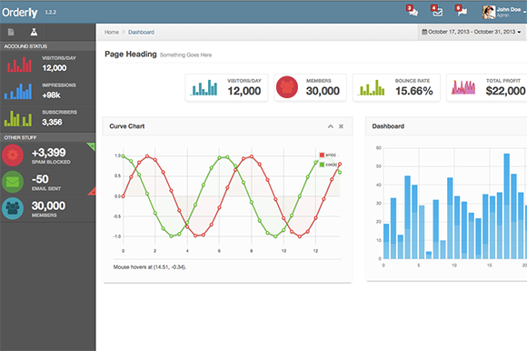Click the teal Visitors/Day chart card icon
Viewport: 527px width, 351px height.
(x=204, y=87)
